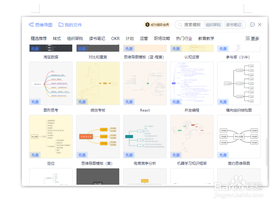279x205 pixels.
Task: Click the 电商竞争分析 title text
Action: click(145, 164)
